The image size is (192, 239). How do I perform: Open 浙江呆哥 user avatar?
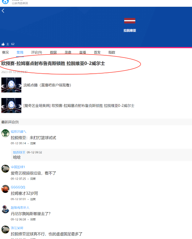pos(5,229)
